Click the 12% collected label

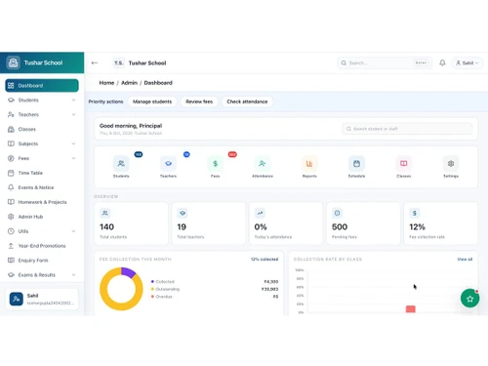coord(264,260)
